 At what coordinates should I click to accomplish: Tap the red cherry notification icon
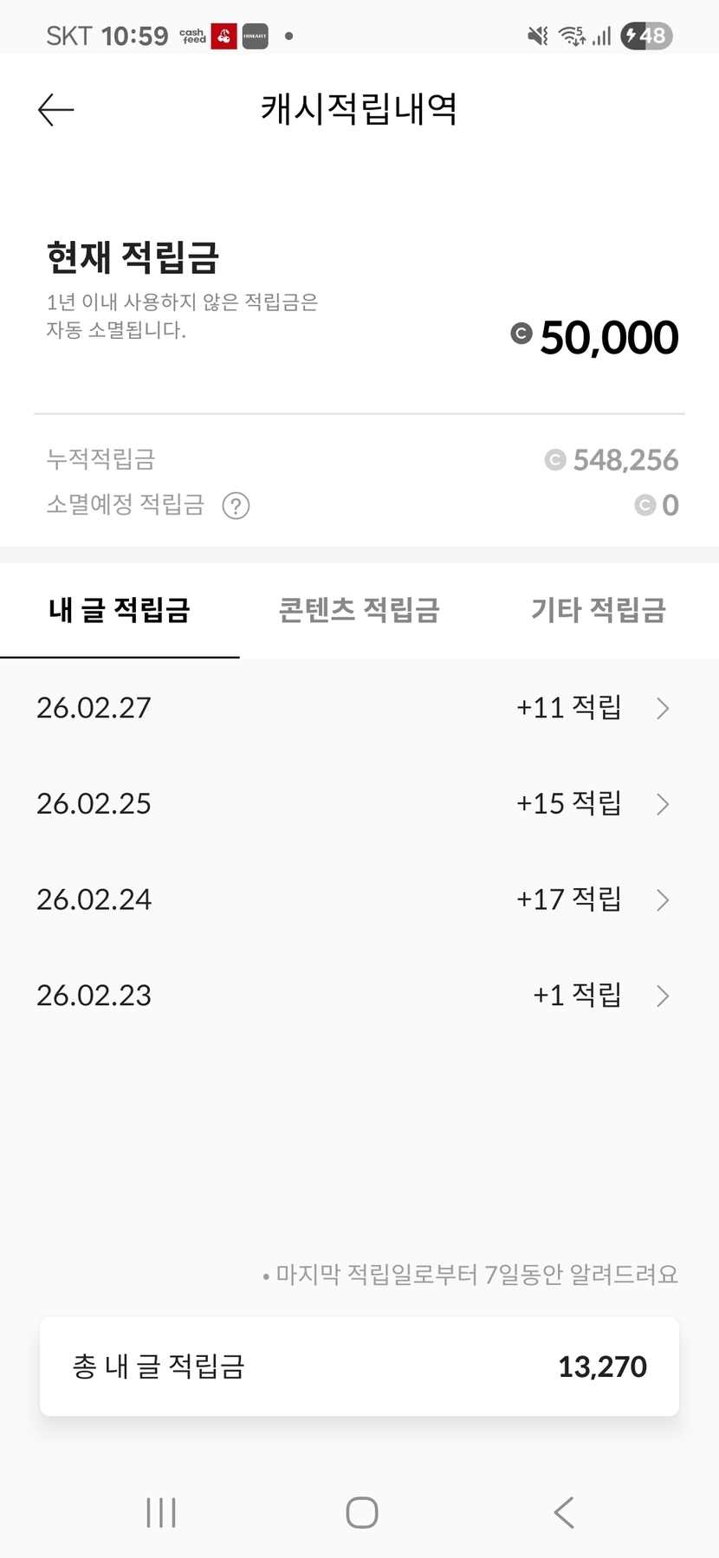[x=224, y=36]
